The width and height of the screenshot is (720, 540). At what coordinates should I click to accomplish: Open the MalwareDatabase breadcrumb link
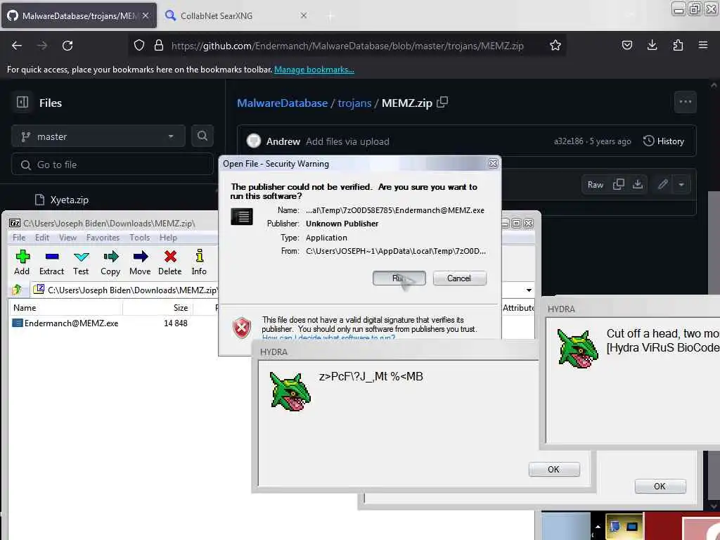click(x=283, y=103)
